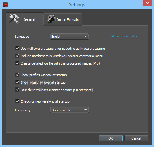Uncheck Show wizard window at startup
This screenshot has height=147, width=154.
click(x=17, y=82)
